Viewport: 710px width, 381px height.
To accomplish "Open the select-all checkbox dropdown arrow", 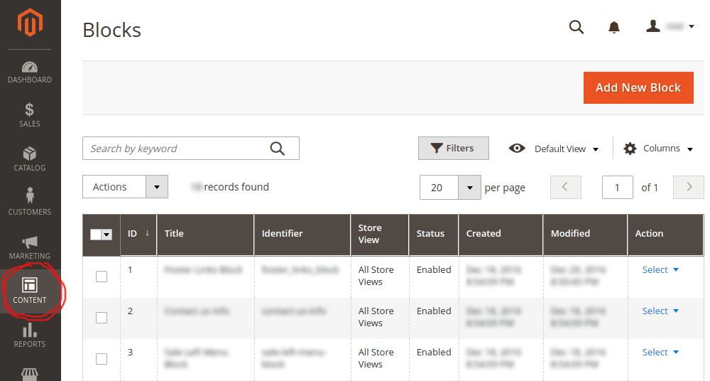I will pos(107,235).
